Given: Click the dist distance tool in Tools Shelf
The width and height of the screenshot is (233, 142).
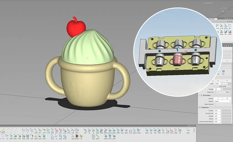Looking at the screenshot, I should tap(230, 26).
